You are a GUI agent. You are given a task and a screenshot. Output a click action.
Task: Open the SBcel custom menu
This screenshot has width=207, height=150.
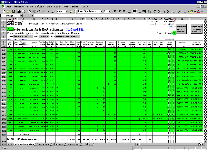pos(85,6)
